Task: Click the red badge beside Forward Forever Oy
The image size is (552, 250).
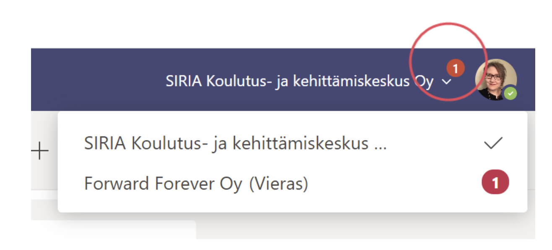Action: (495, 184)
